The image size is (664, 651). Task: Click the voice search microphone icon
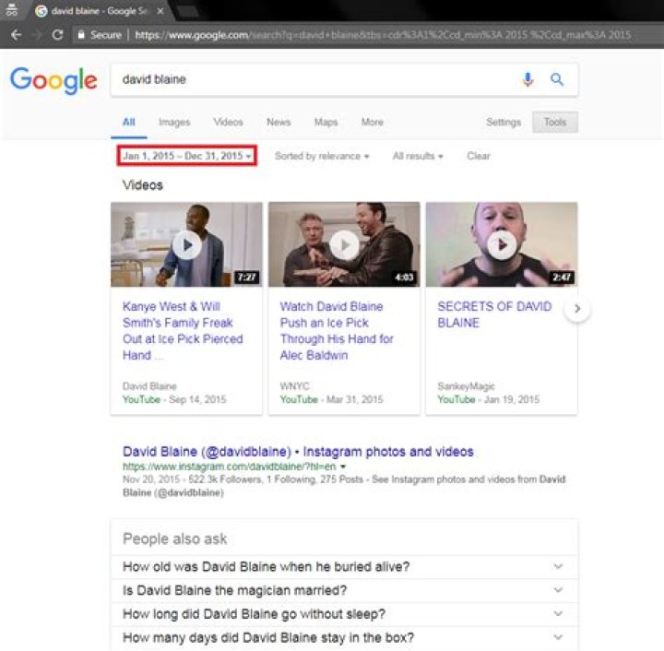click(x=528, y=80)
